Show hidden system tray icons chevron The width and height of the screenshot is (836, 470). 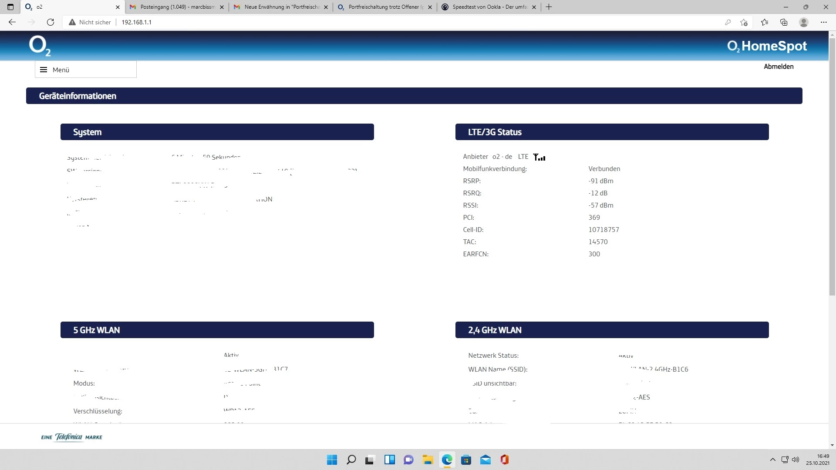click(x=772, y=460)
